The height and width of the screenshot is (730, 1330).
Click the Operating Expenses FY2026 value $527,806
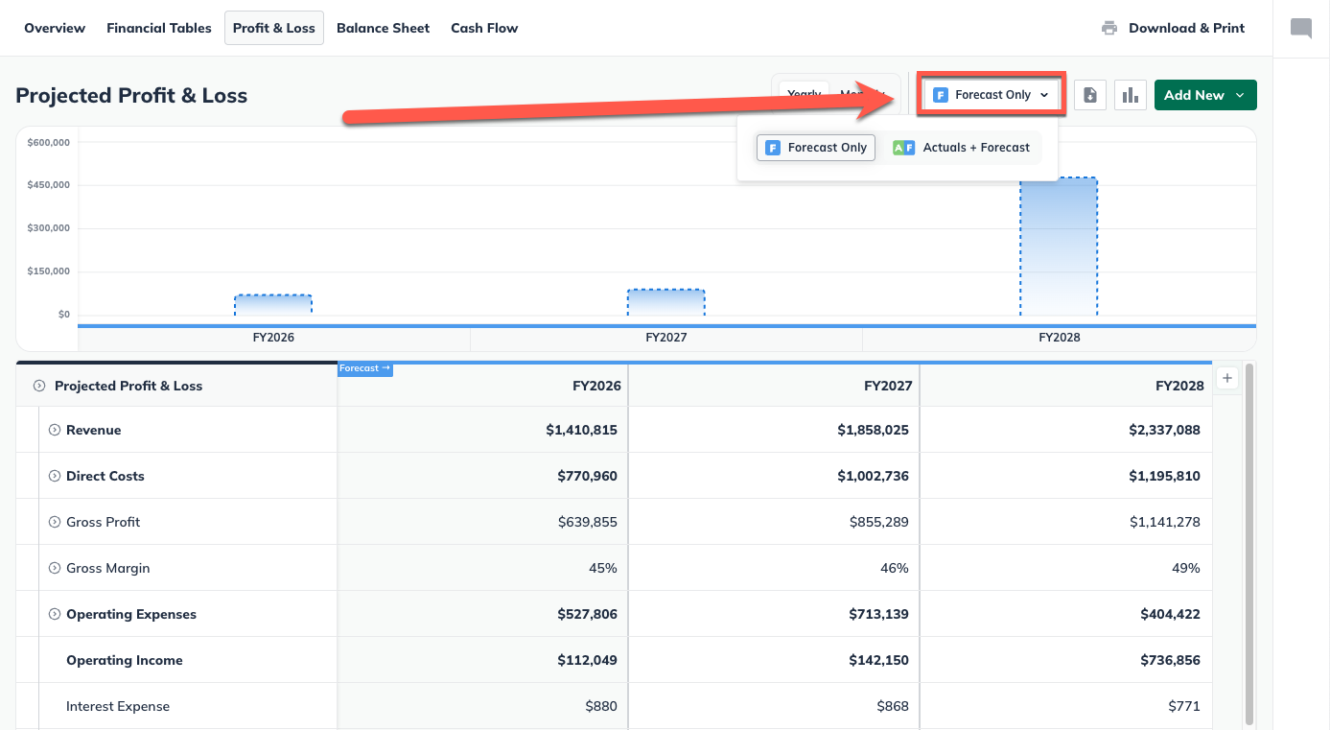click(587, 614)
